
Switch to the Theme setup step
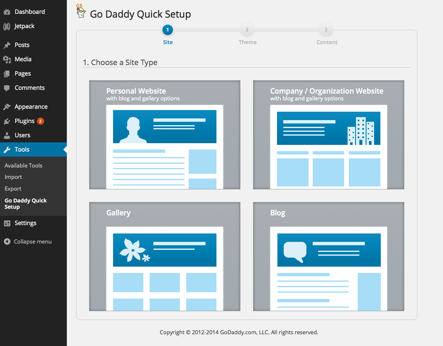(247, 30)
